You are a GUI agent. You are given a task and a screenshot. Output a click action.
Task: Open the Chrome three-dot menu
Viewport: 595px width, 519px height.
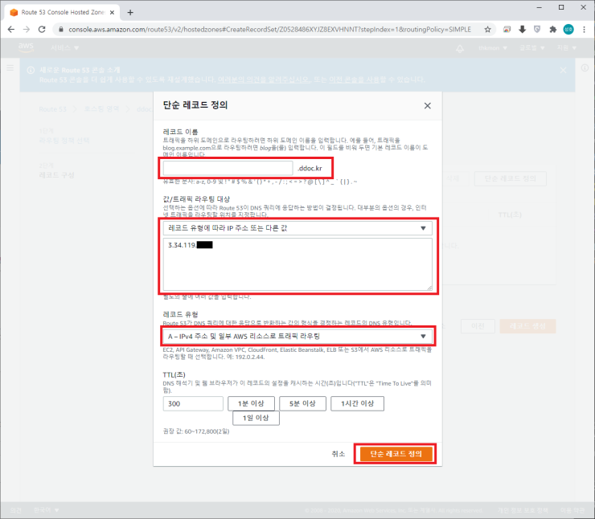click(585, 29)
